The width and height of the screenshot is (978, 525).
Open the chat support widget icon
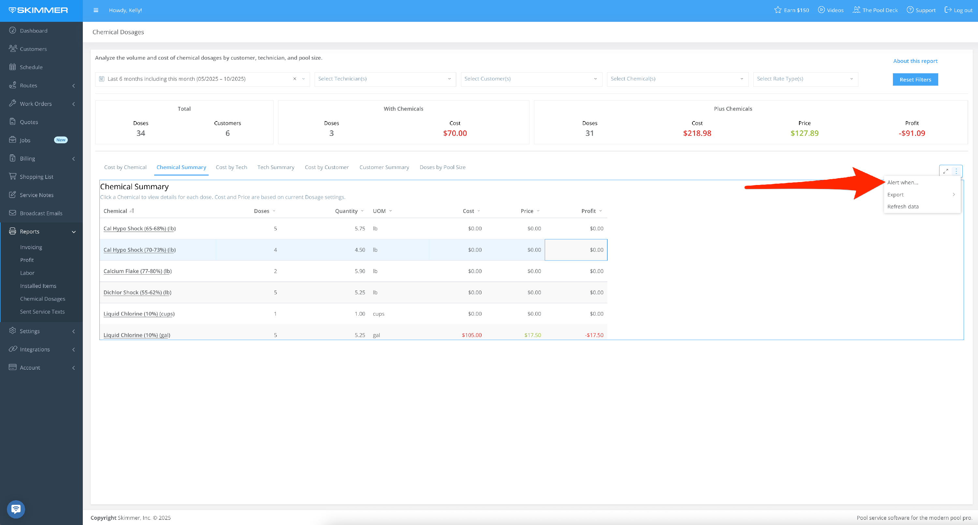pos(16,509)
